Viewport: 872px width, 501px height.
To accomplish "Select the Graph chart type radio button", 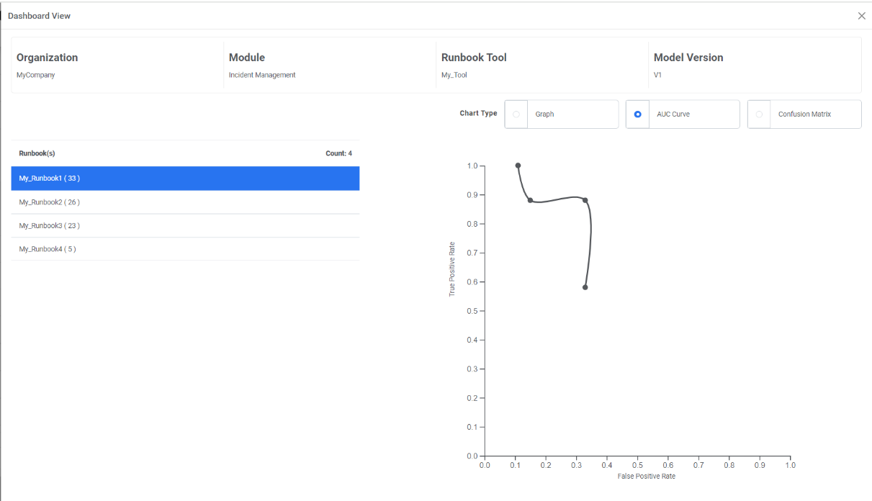I will tap(516, 114).
